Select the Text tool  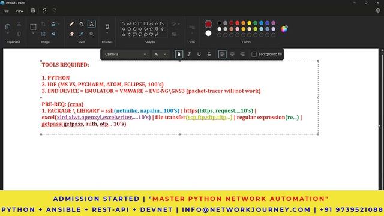pos(91,24)
